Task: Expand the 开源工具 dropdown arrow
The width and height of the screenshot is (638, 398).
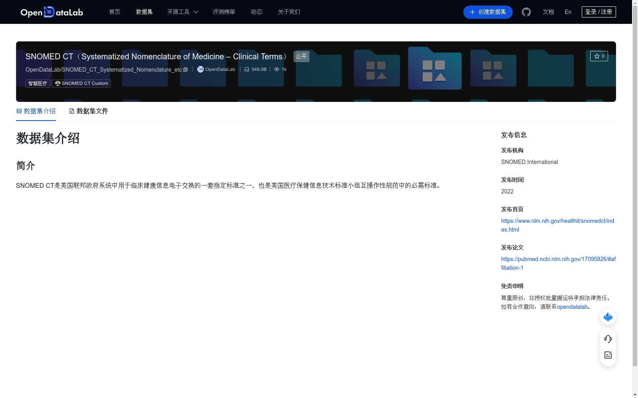Action: 196,12
